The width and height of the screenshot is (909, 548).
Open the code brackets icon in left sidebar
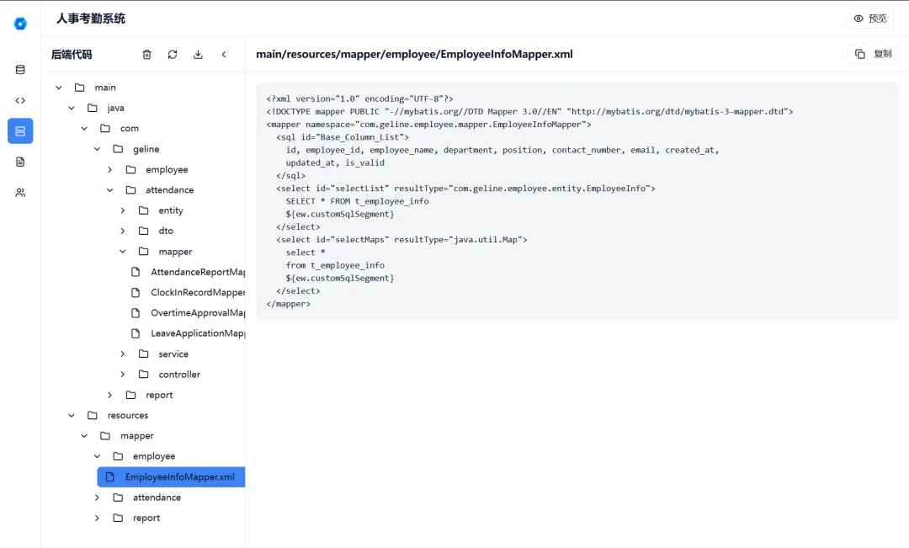(20, 100)
